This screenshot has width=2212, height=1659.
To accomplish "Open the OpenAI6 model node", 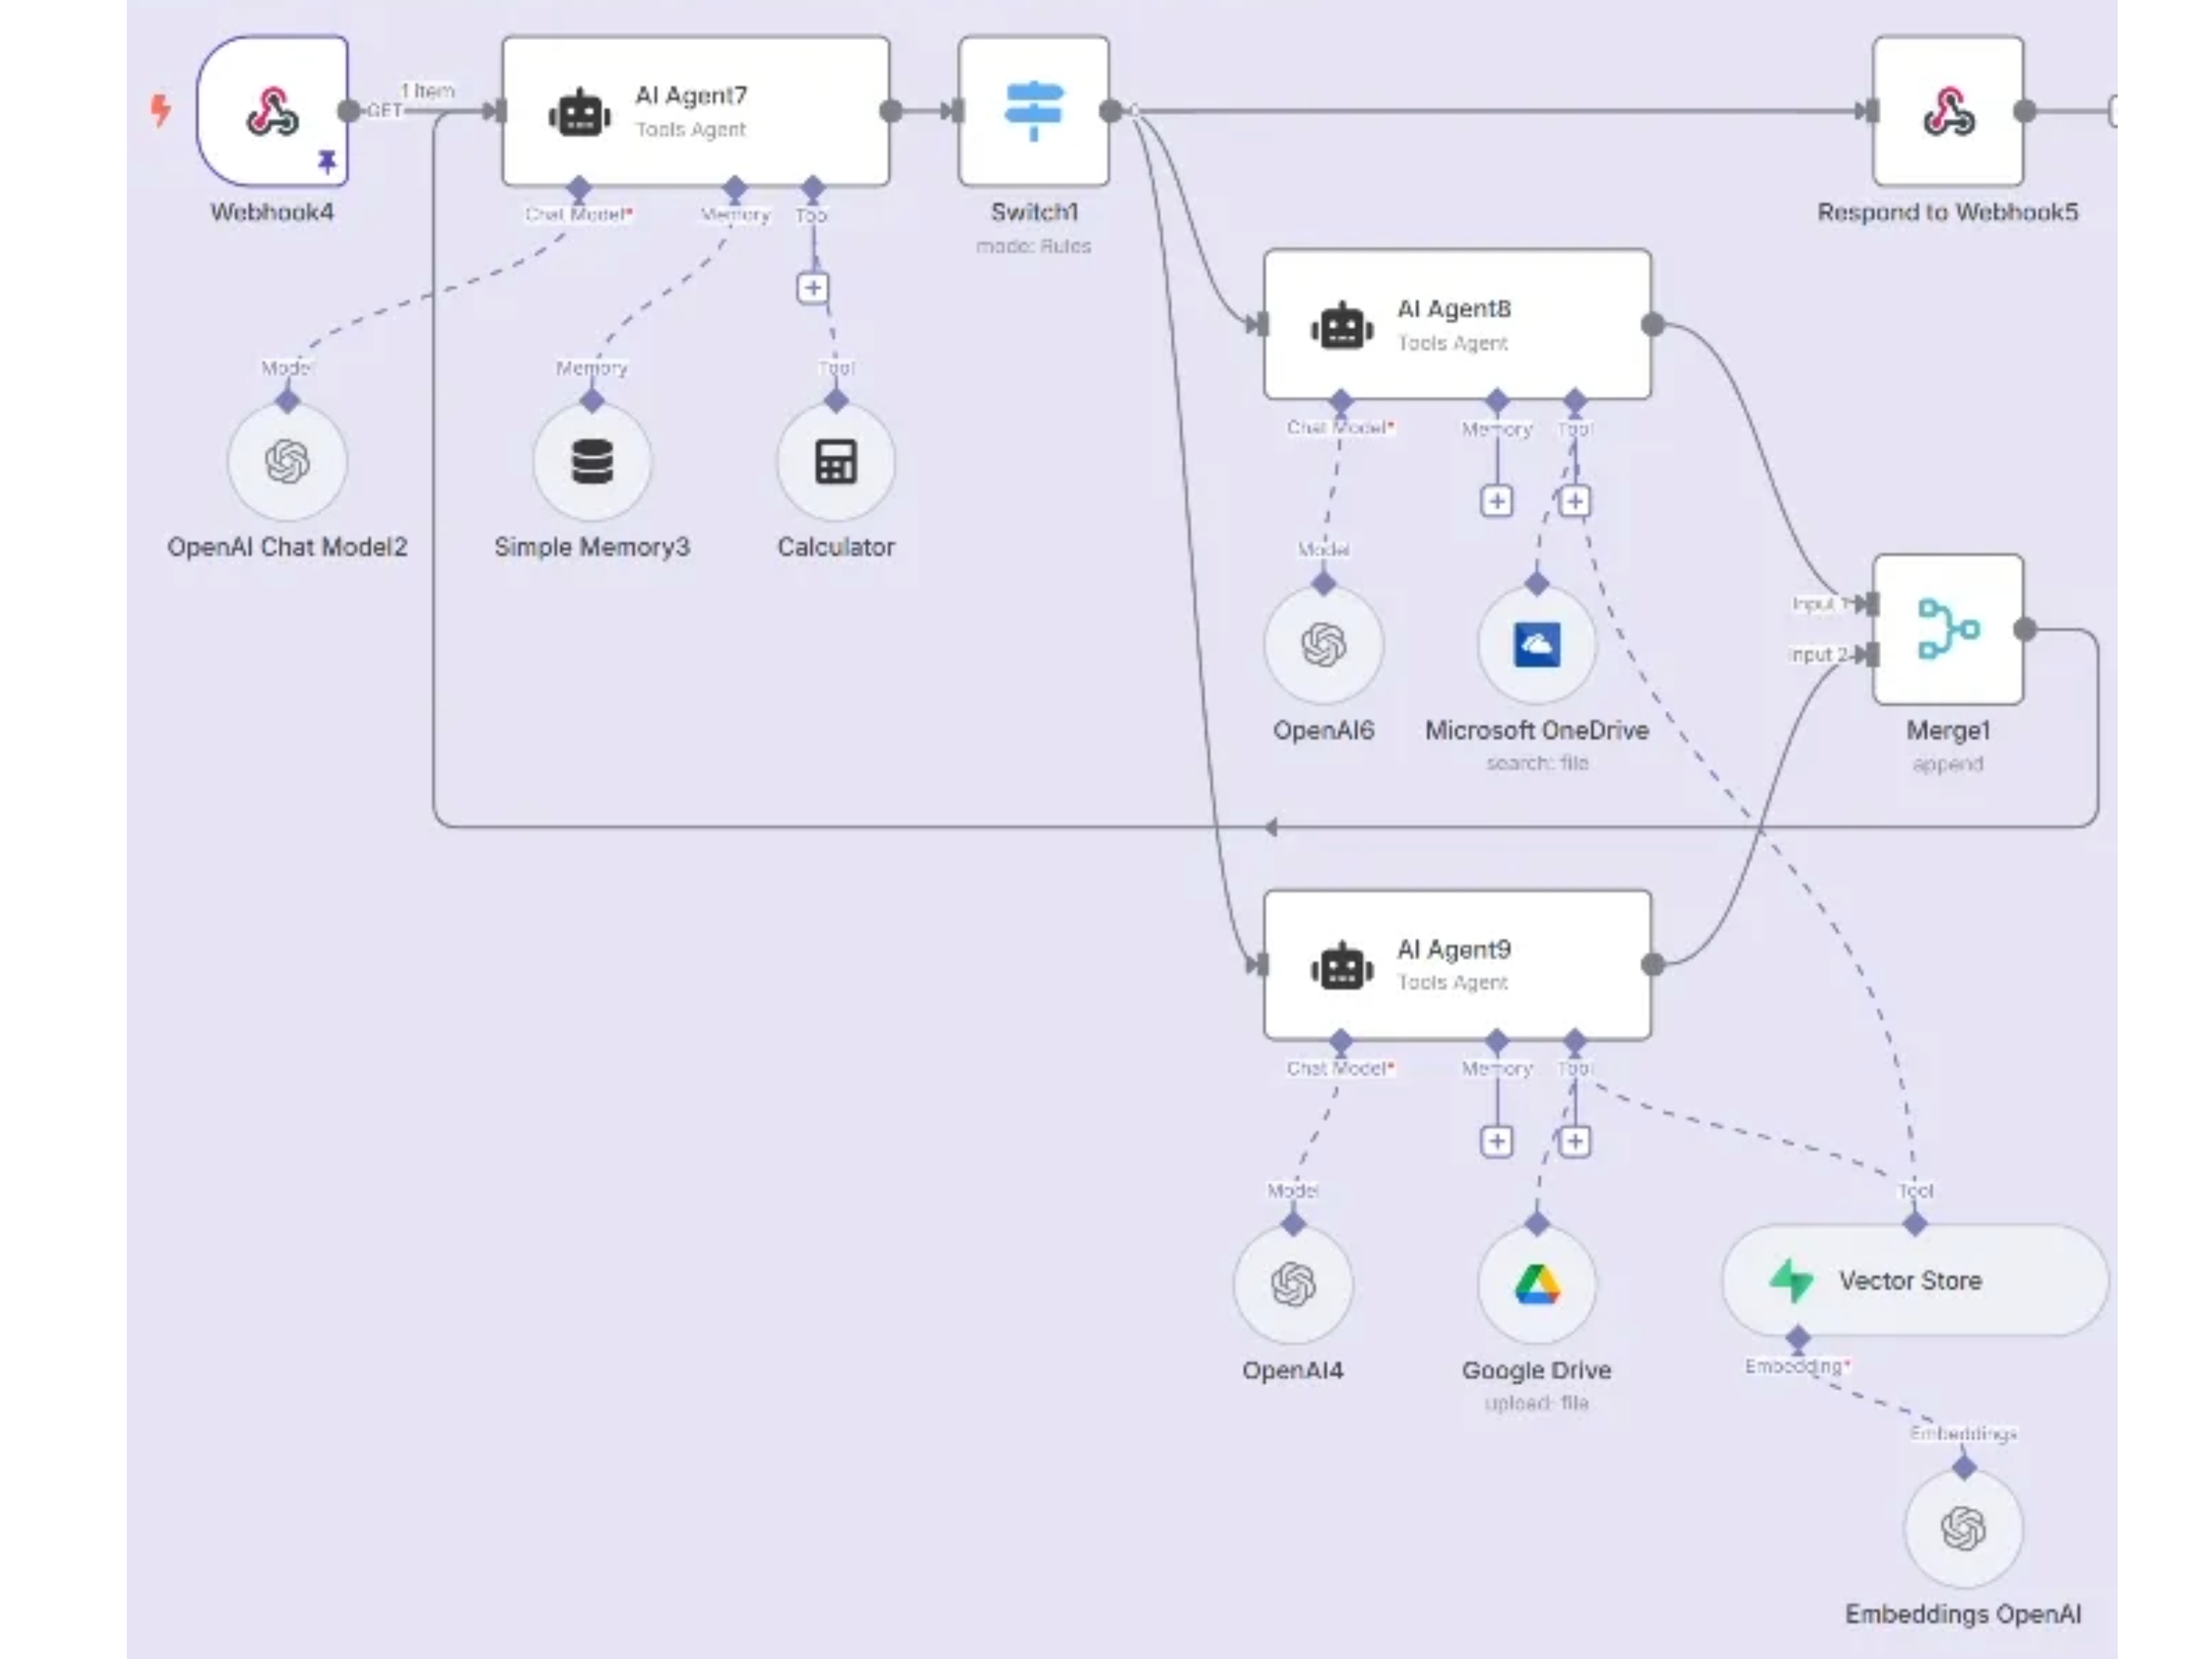I will tap(1323, 645).
